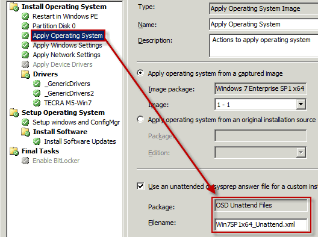
Task: Click the Drivers group folder icon
Action: tap(26, 74)
